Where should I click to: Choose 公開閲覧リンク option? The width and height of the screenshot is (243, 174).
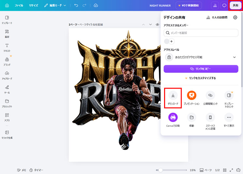pyautogui.click(x=210, y=98)
